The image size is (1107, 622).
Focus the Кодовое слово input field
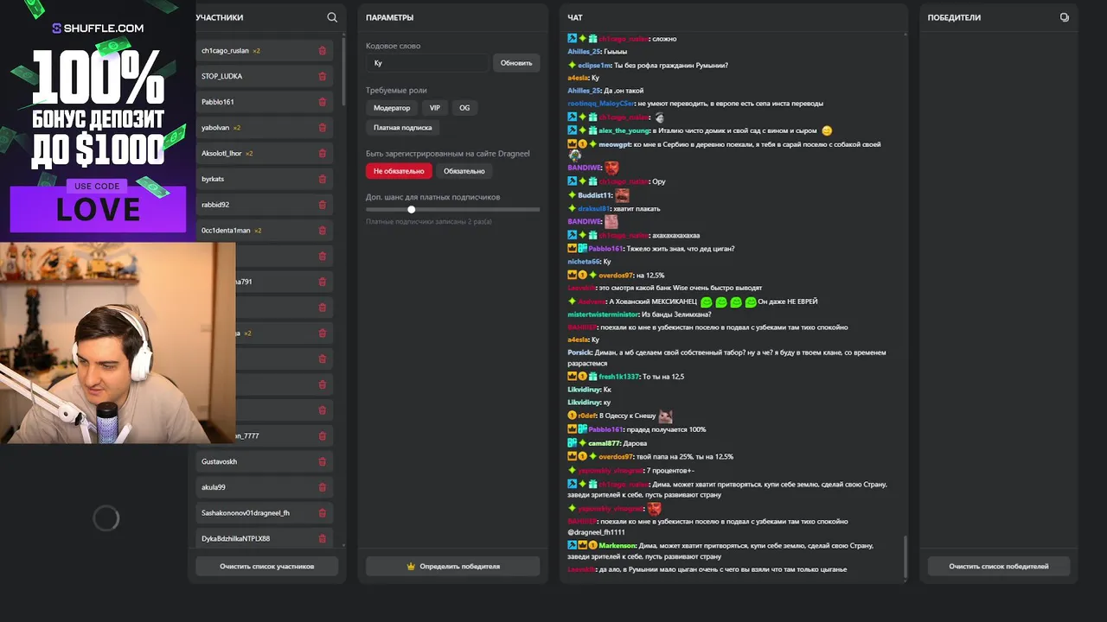427,63
